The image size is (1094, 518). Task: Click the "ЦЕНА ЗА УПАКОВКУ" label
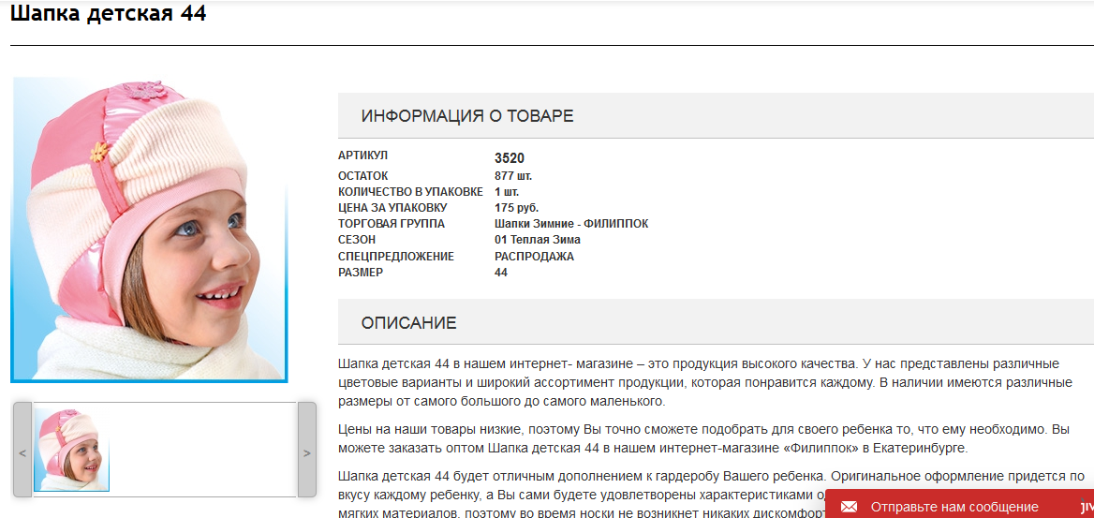[392, 208]
